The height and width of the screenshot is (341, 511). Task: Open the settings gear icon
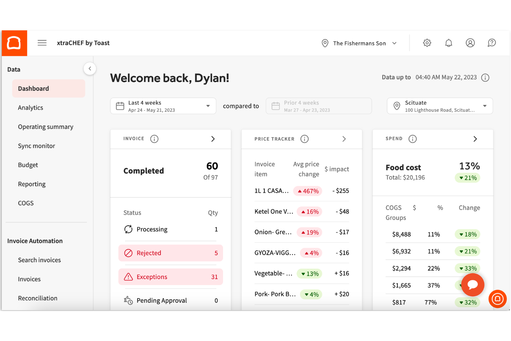(427, 43)
